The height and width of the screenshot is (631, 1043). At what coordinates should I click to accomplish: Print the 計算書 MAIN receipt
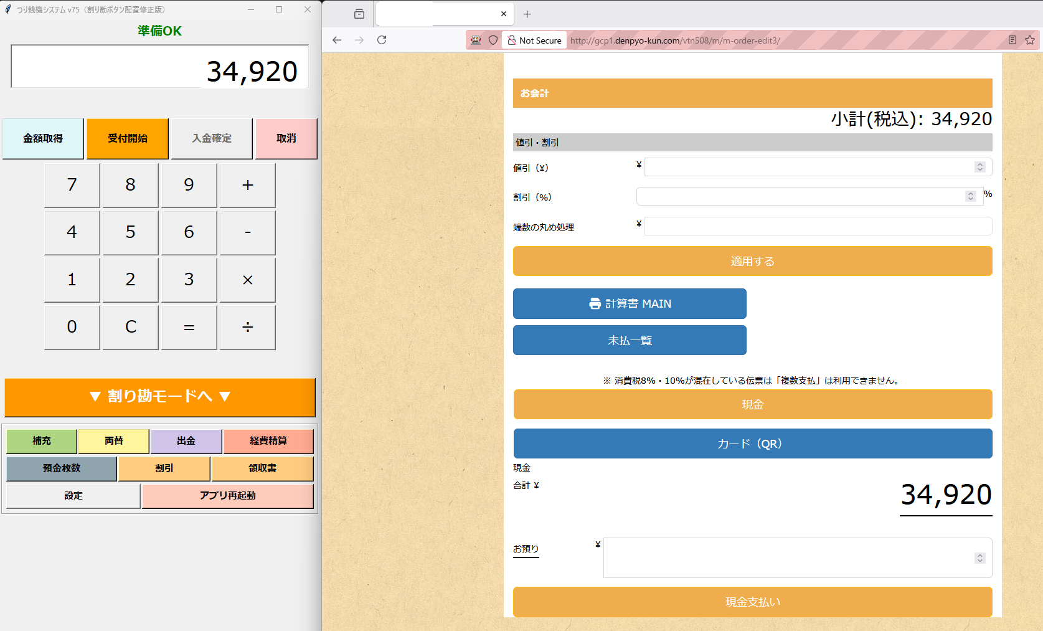pyautogui.click(x=630, y=303)
